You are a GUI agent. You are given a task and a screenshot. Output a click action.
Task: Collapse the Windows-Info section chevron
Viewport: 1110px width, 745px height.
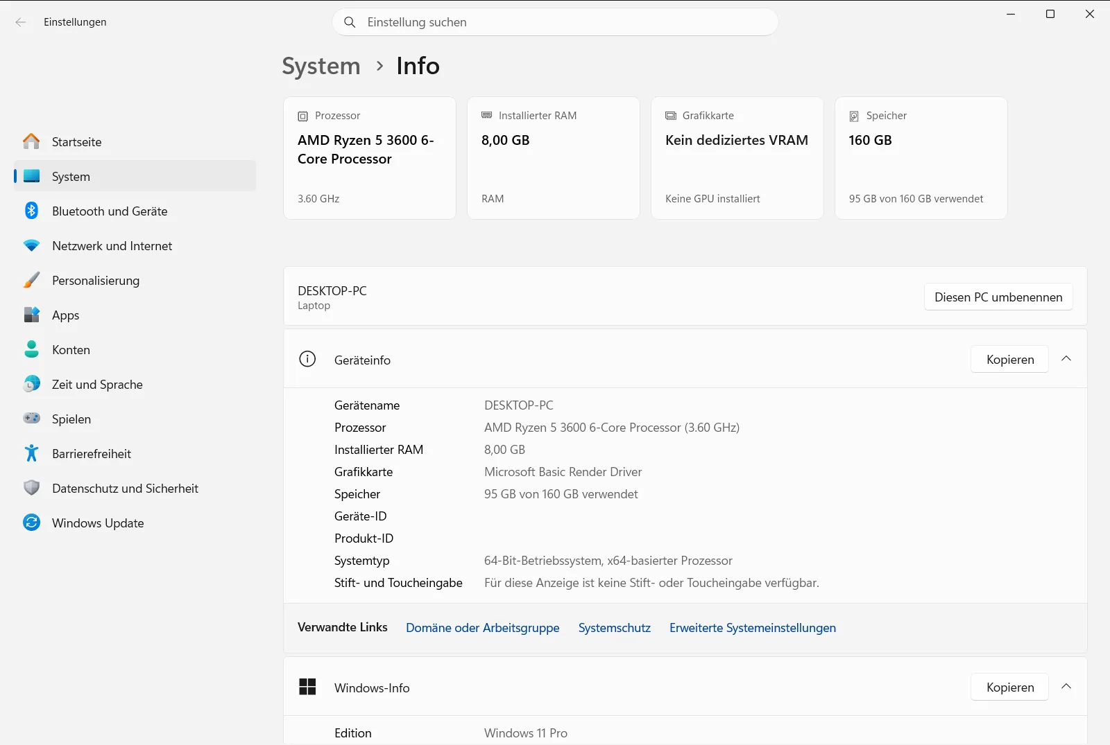(x=1066, y=687)
